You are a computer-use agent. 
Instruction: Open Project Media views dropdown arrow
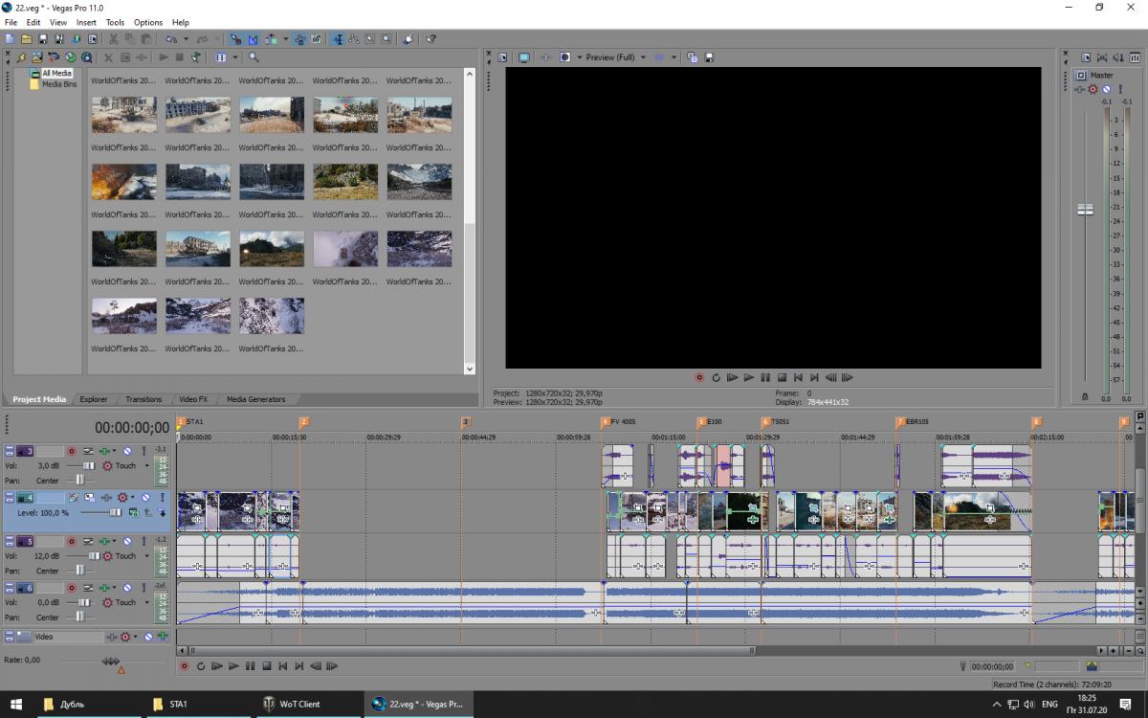click(234, 57)
